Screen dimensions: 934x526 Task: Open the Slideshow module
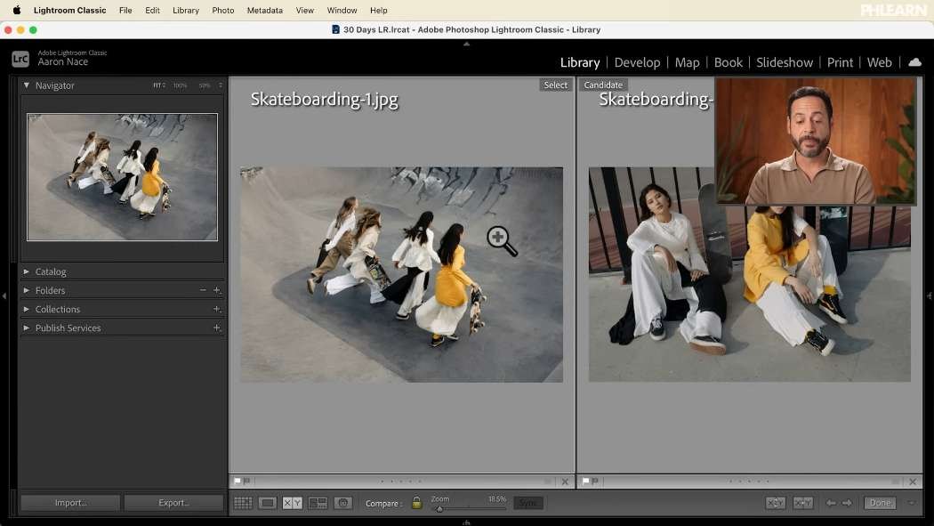pos(785,62)
